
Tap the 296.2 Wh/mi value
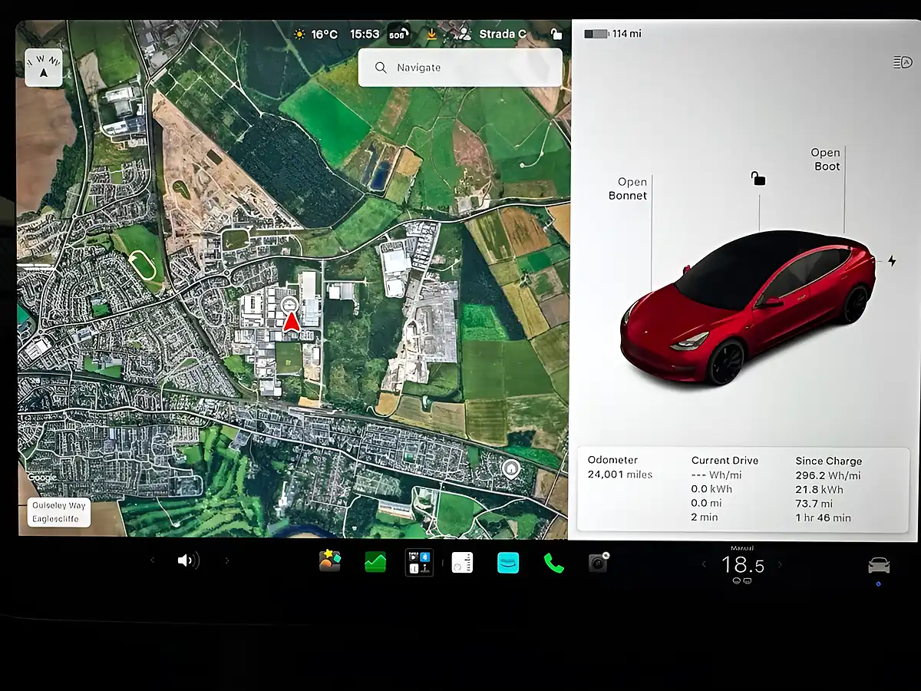point(828,475)
